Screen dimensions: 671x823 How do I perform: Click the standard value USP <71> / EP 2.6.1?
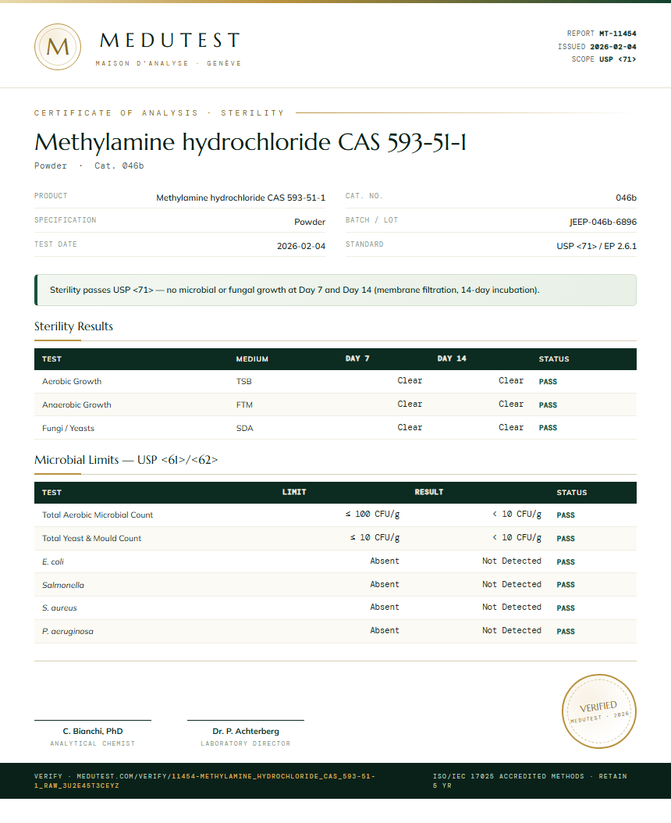coord(597,246)
